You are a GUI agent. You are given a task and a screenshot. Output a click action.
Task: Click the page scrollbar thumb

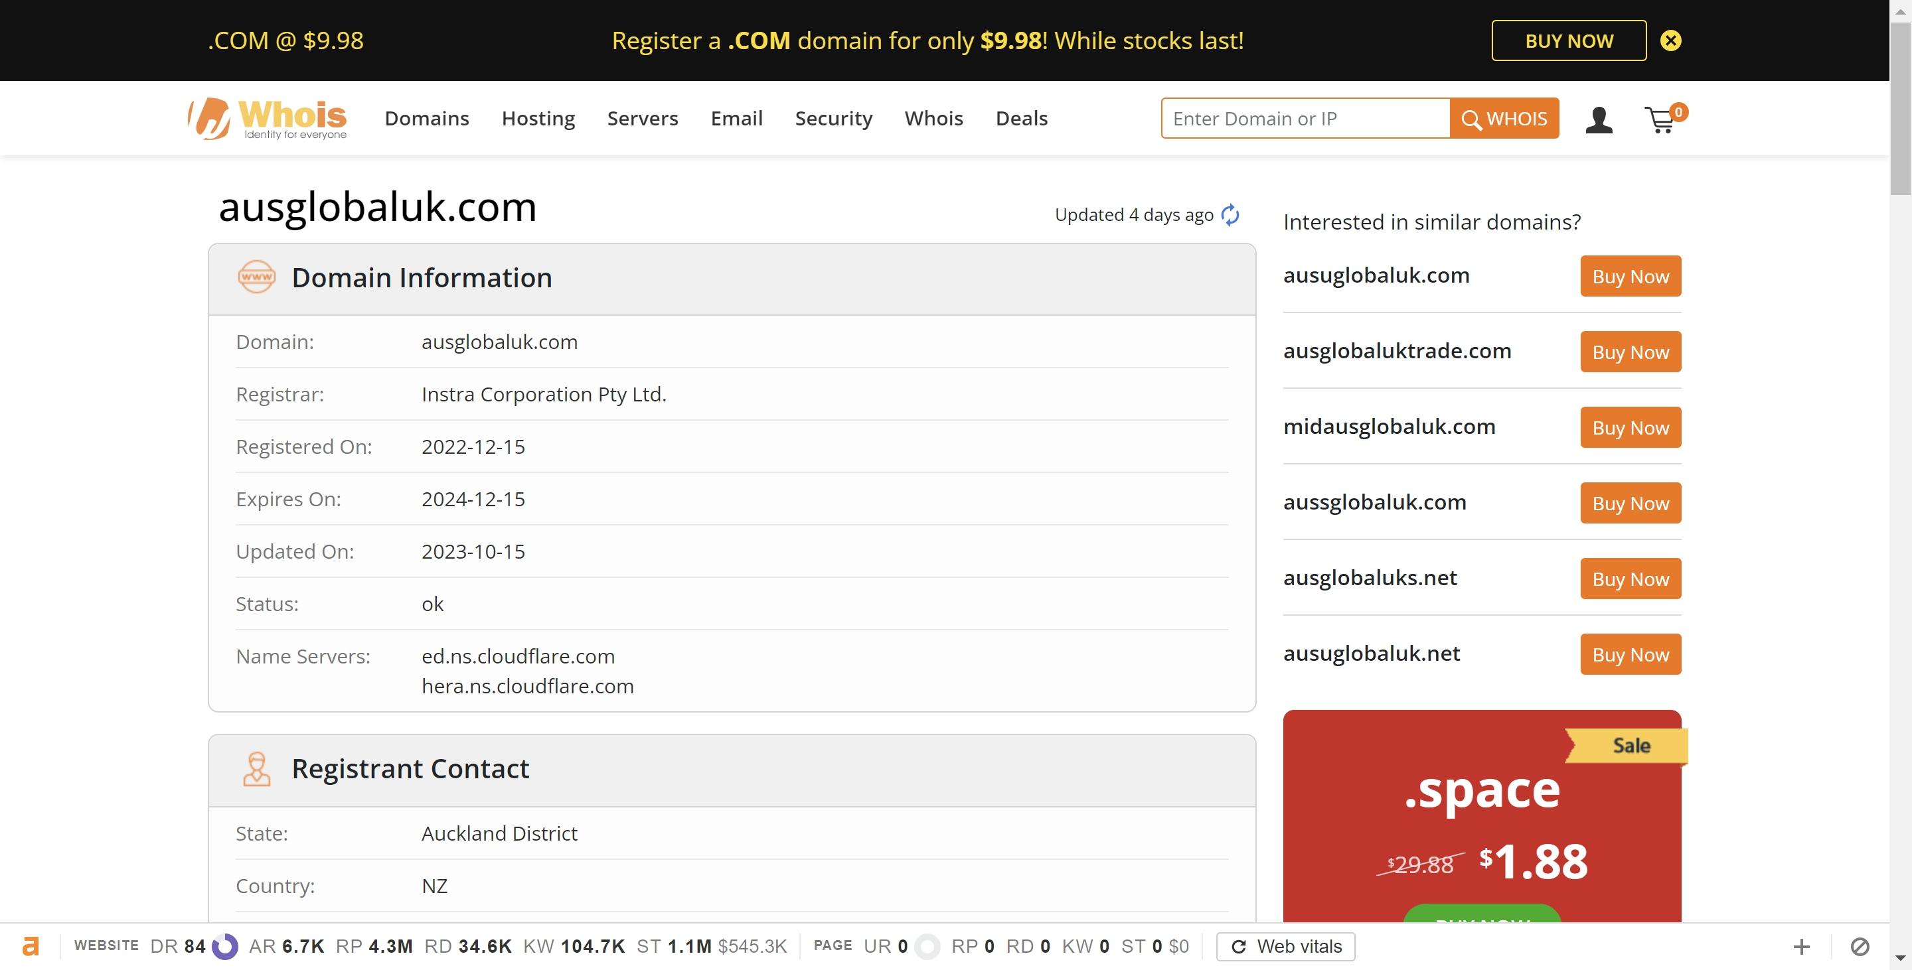[1901, 108]
